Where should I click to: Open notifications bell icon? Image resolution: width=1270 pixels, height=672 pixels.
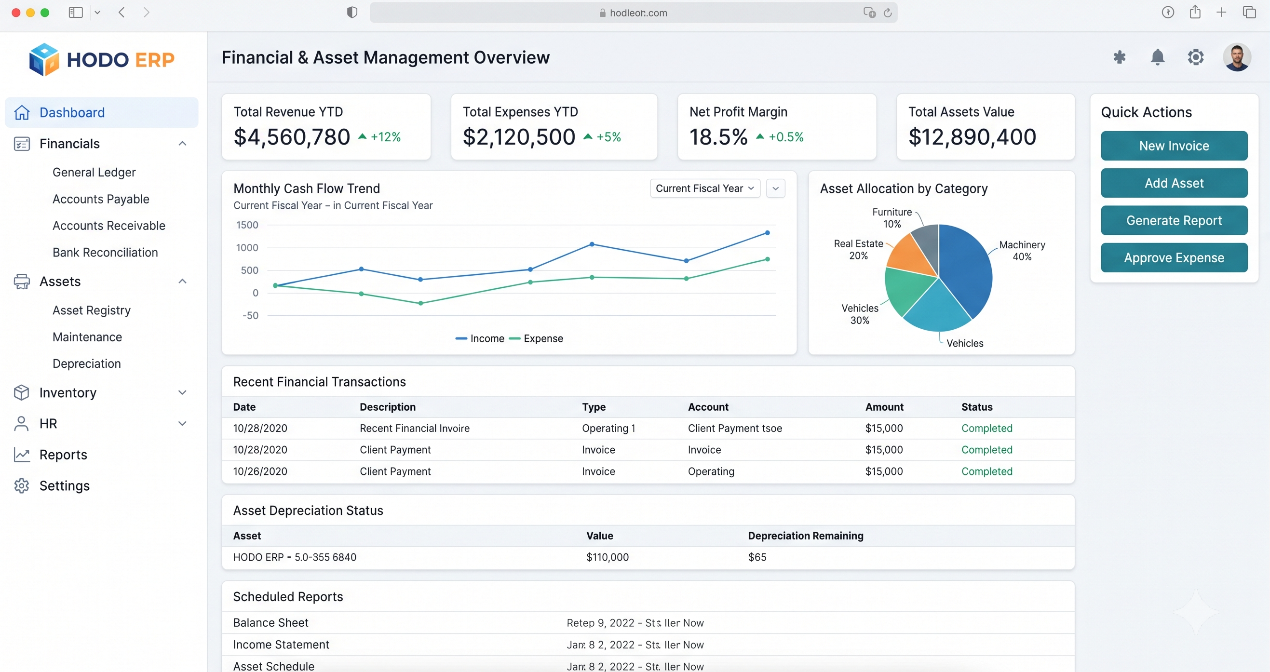1157,57
